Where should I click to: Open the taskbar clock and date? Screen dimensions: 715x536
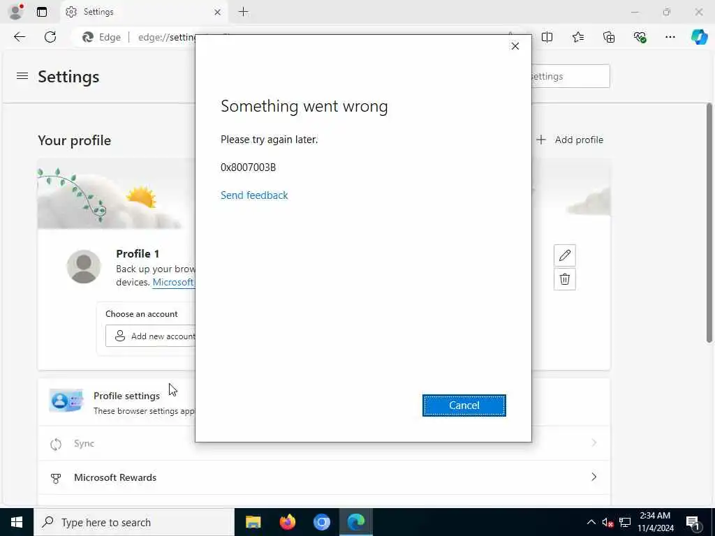[x=655, y=522]
